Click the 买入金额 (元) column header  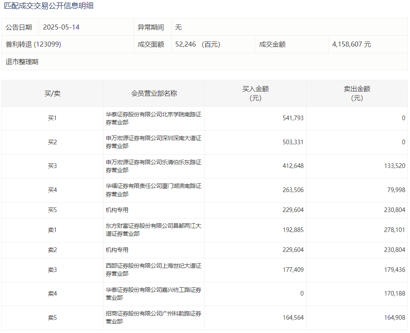click(x=255, y=94)
